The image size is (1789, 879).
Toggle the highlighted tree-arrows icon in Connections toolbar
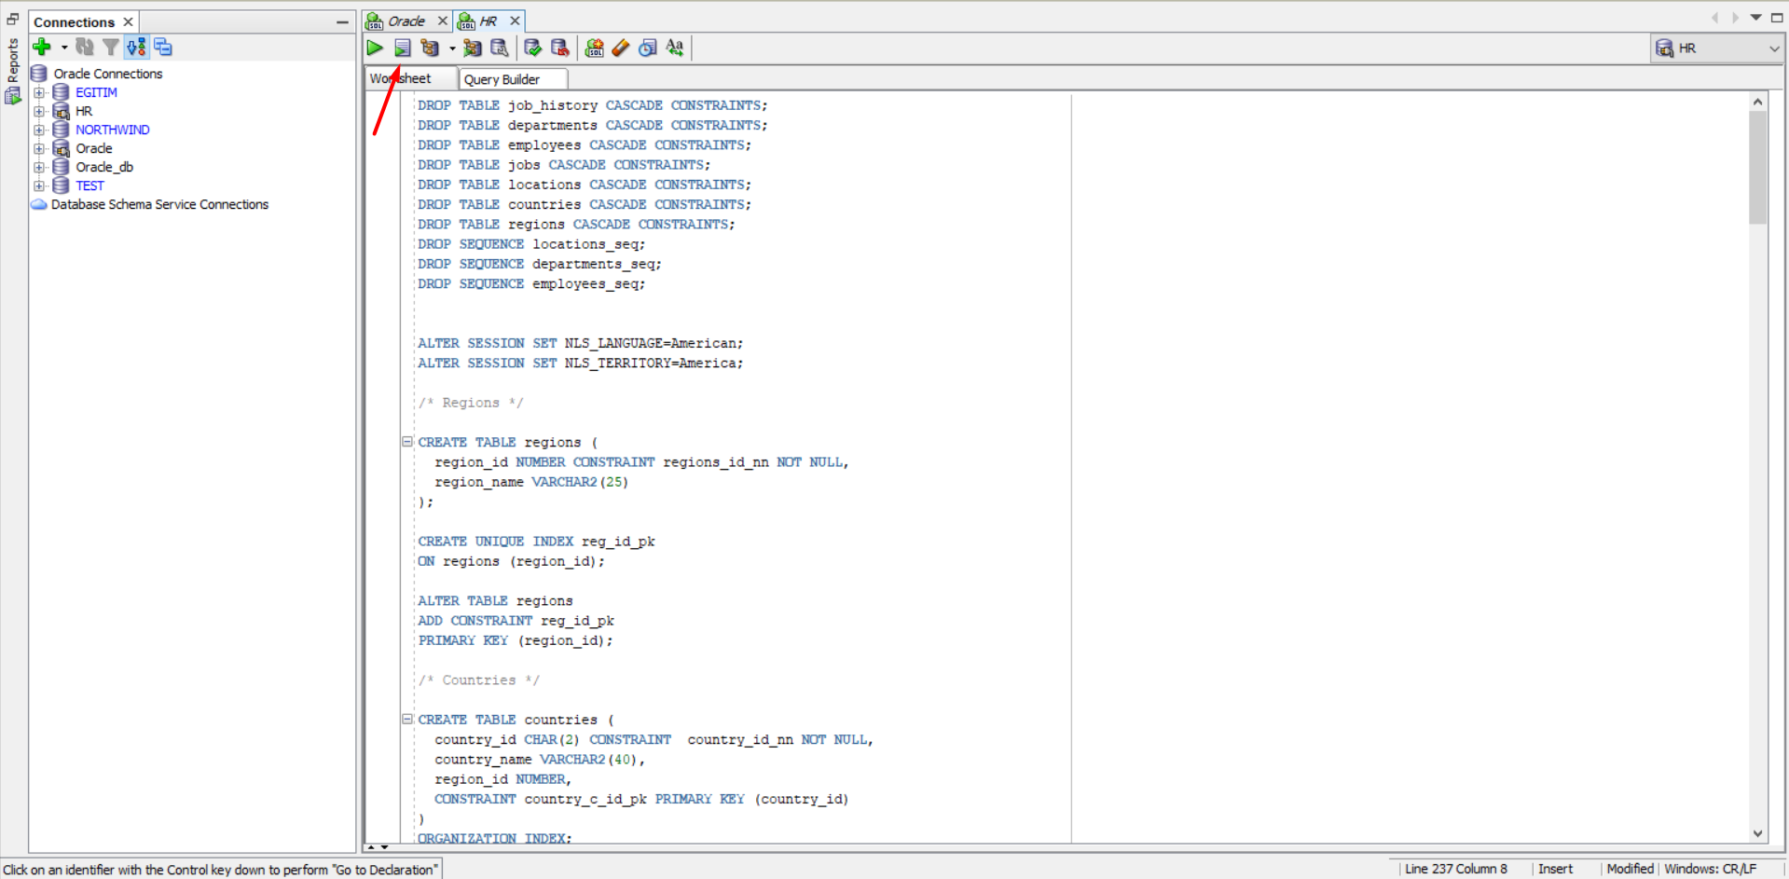[137, 47]
